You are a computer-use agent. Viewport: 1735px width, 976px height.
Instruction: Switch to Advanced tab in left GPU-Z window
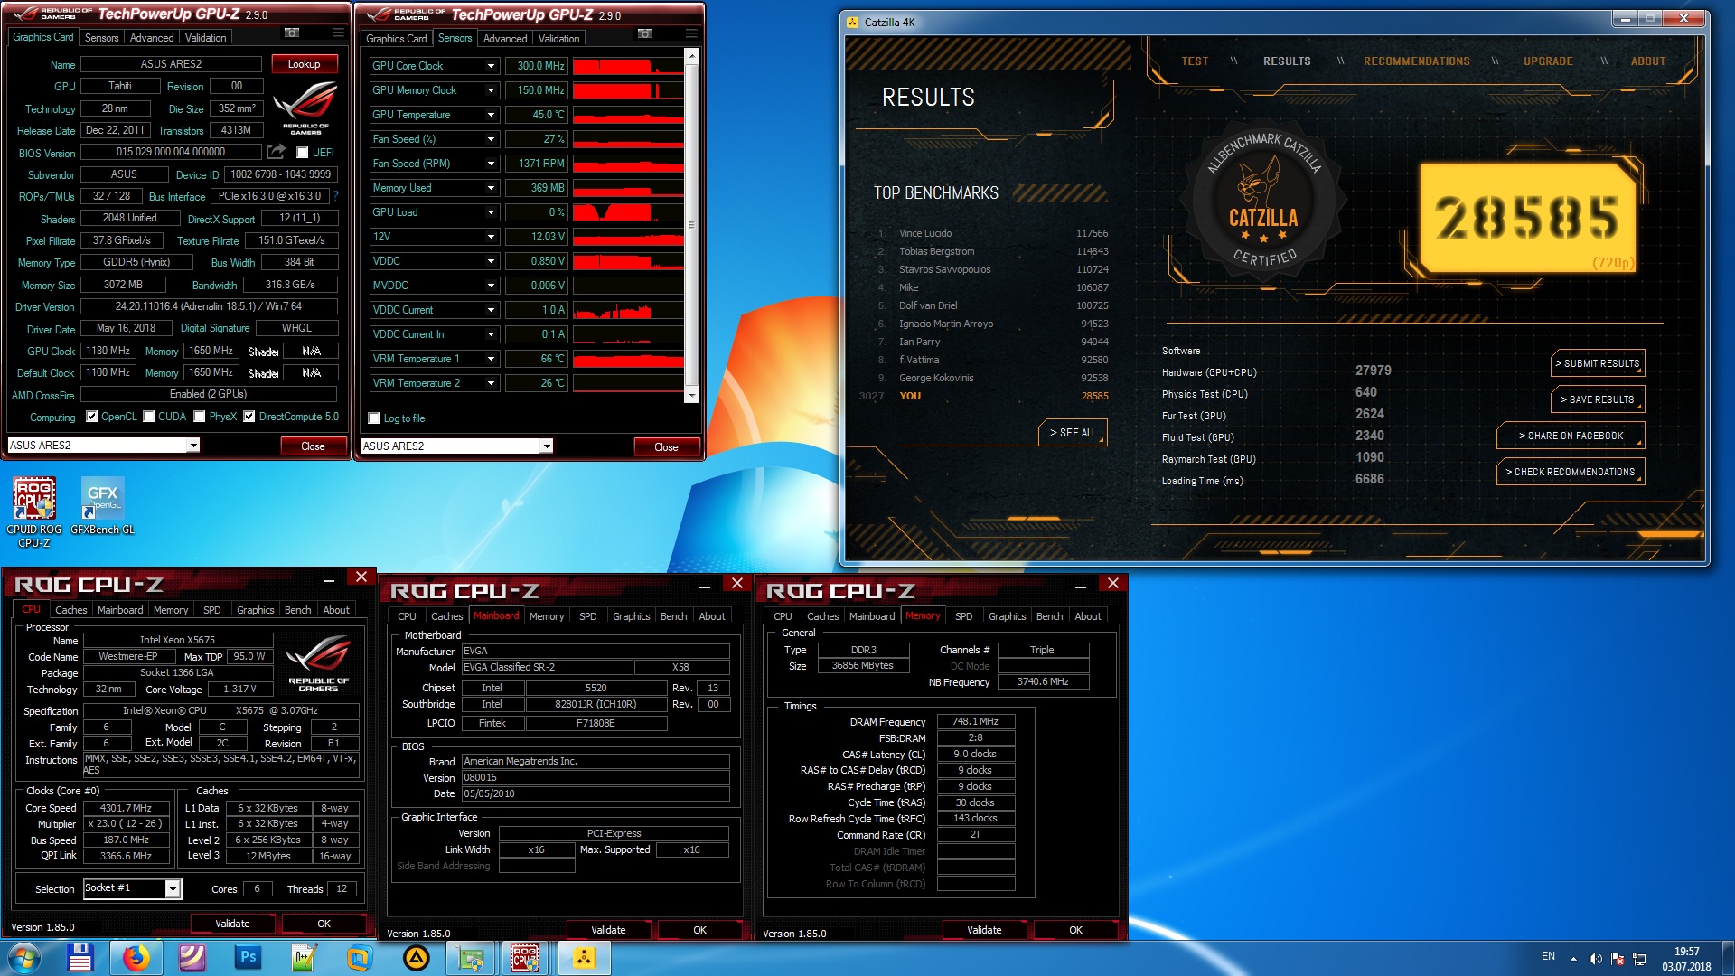[x=151, y=38]
